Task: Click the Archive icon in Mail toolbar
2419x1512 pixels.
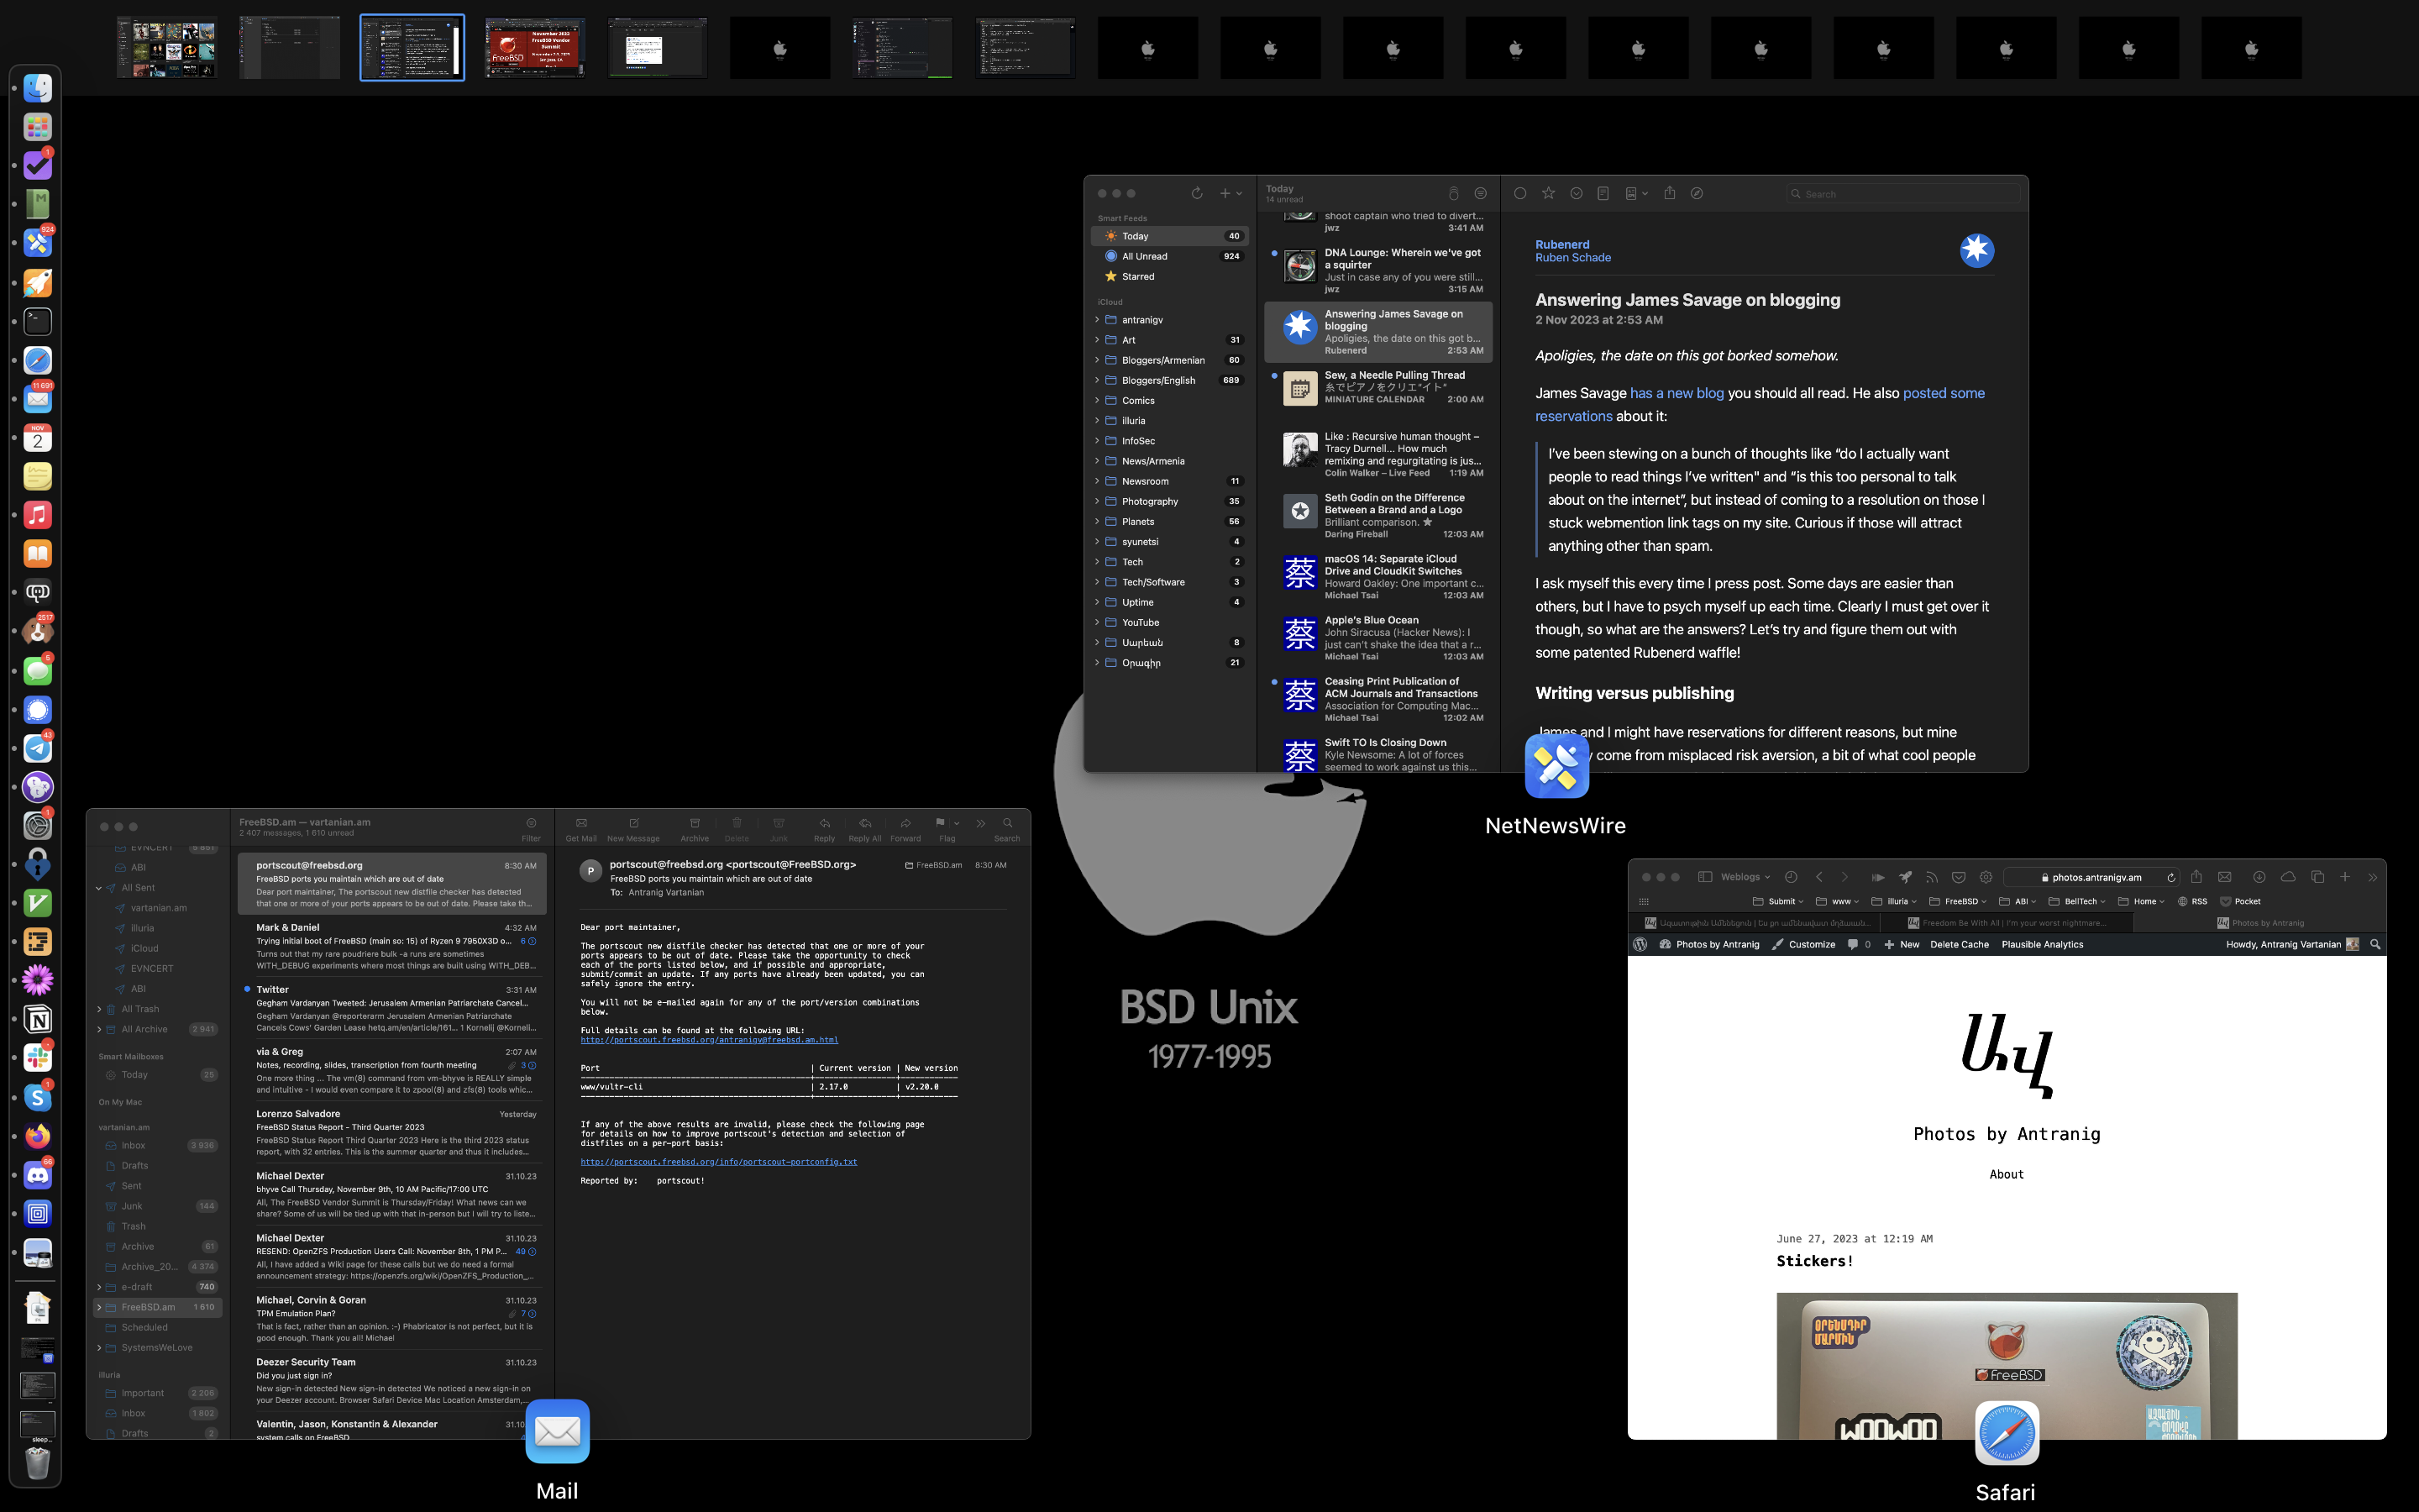Action: point(695,823)
